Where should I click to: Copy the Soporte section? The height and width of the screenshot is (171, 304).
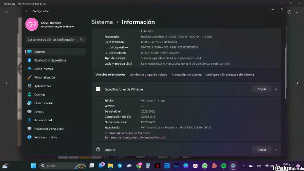click(262, 150)
